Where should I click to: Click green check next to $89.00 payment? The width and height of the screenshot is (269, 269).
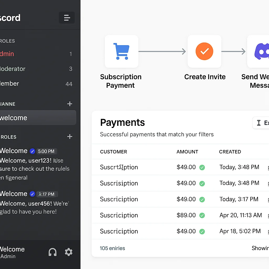202,215
